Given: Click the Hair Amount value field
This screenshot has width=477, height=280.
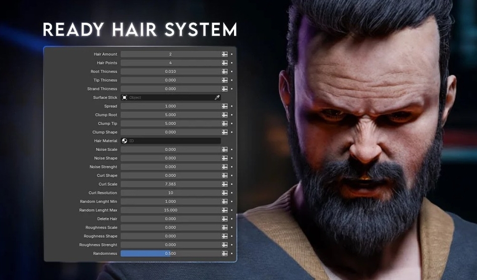Looking at the screenshot, I should click(170, 54).
